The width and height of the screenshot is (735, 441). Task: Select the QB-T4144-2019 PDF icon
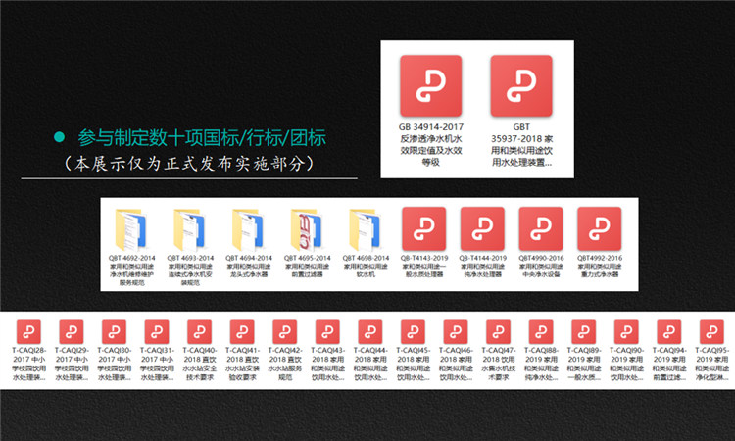482,228
